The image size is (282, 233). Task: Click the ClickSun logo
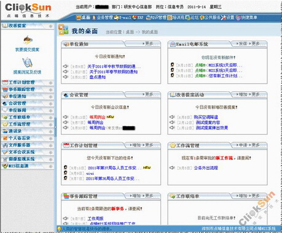coord(28,10)
